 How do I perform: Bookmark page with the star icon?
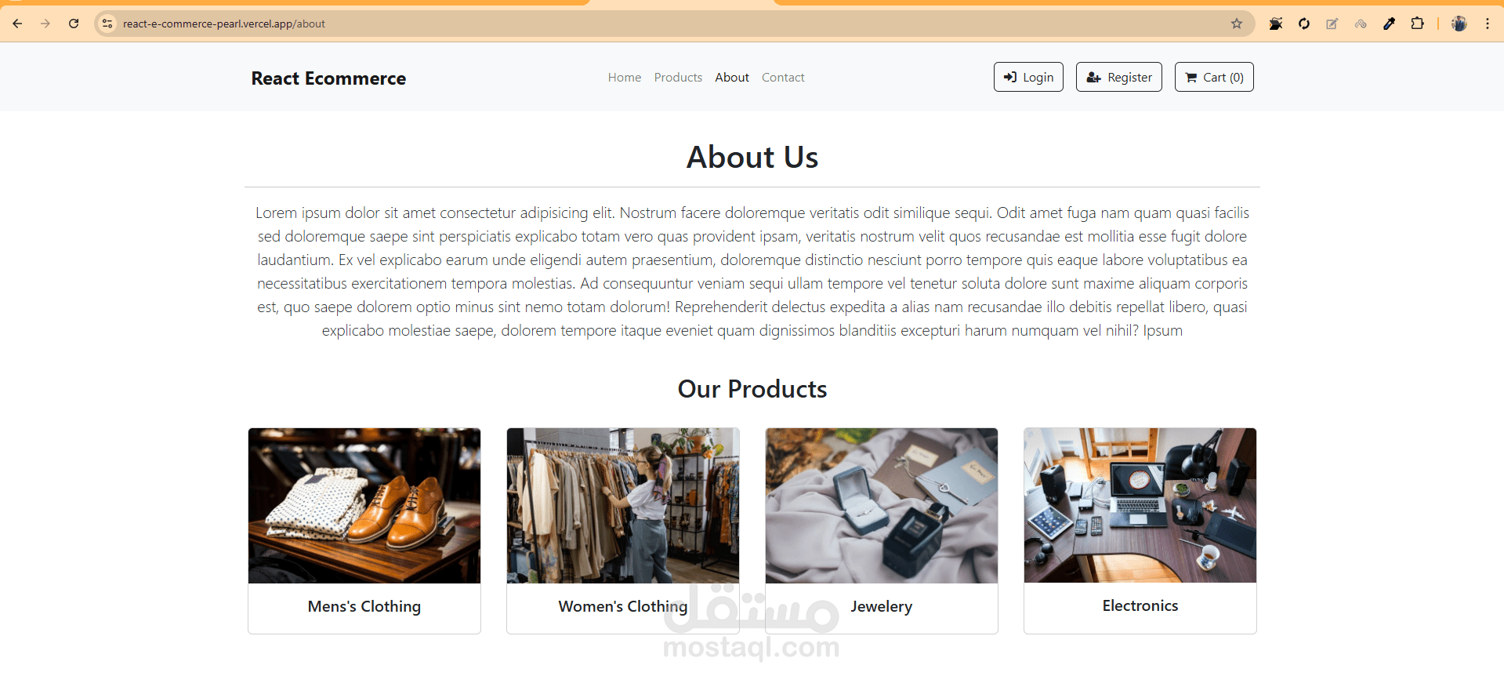tap(1237, 24)
